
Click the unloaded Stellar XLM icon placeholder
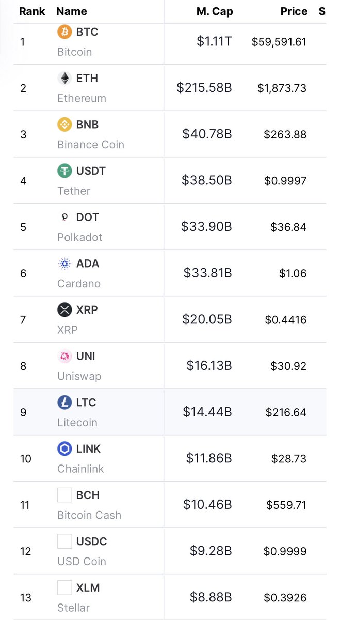pos(64,588)
